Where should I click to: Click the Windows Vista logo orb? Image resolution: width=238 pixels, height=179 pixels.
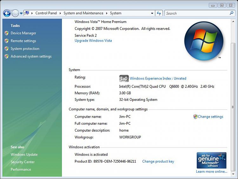(x=204, y=41)
